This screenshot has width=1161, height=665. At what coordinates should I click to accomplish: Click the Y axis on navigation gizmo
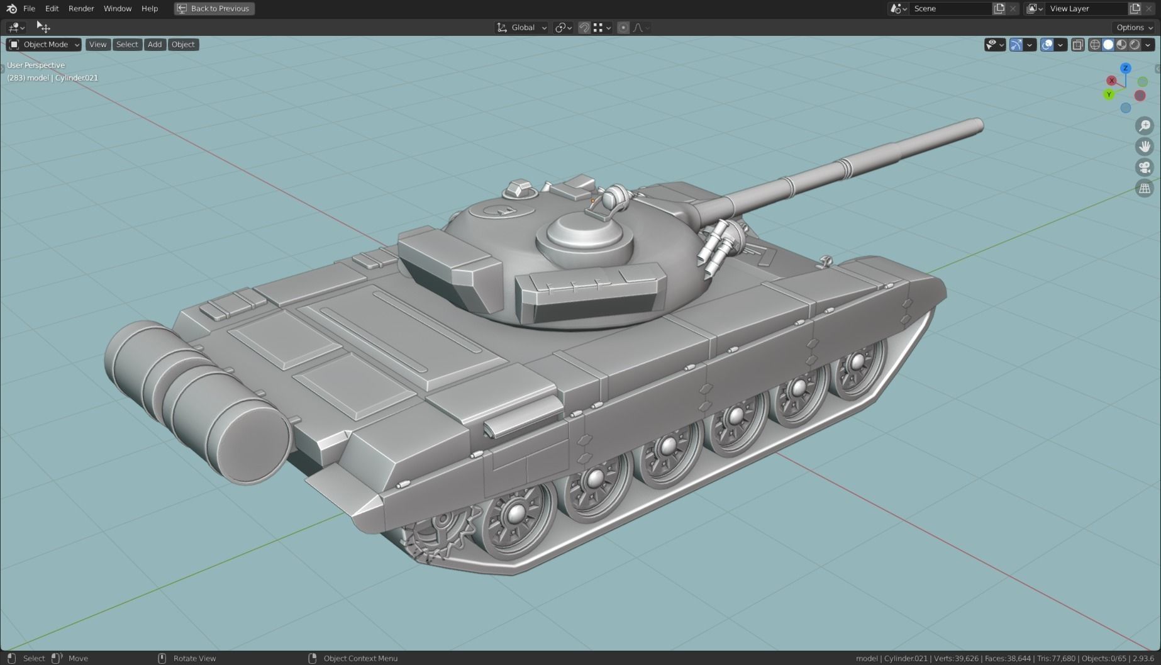[x=1109, y=94]
